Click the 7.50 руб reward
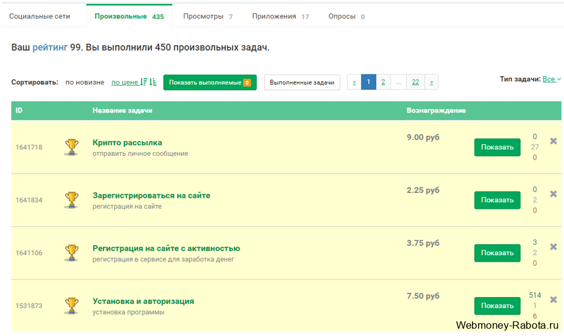The height and width of the screenshot is (336, 564). pos(423,296)
